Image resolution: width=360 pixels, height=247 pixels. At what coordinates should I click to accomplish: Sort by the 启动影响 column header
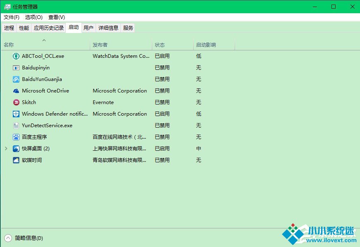[x=214, y=45]
